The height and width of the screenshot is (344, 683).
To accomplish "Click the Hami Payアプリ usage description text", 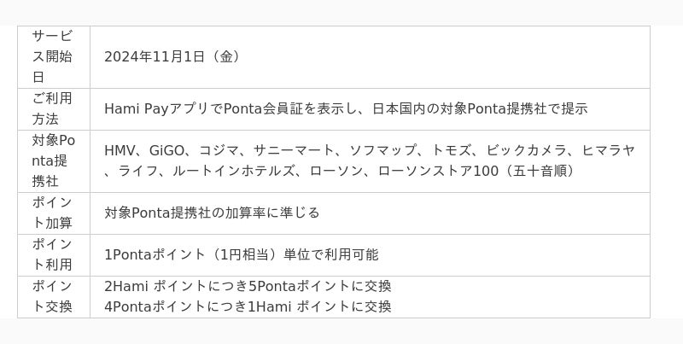I will point(346,108).
